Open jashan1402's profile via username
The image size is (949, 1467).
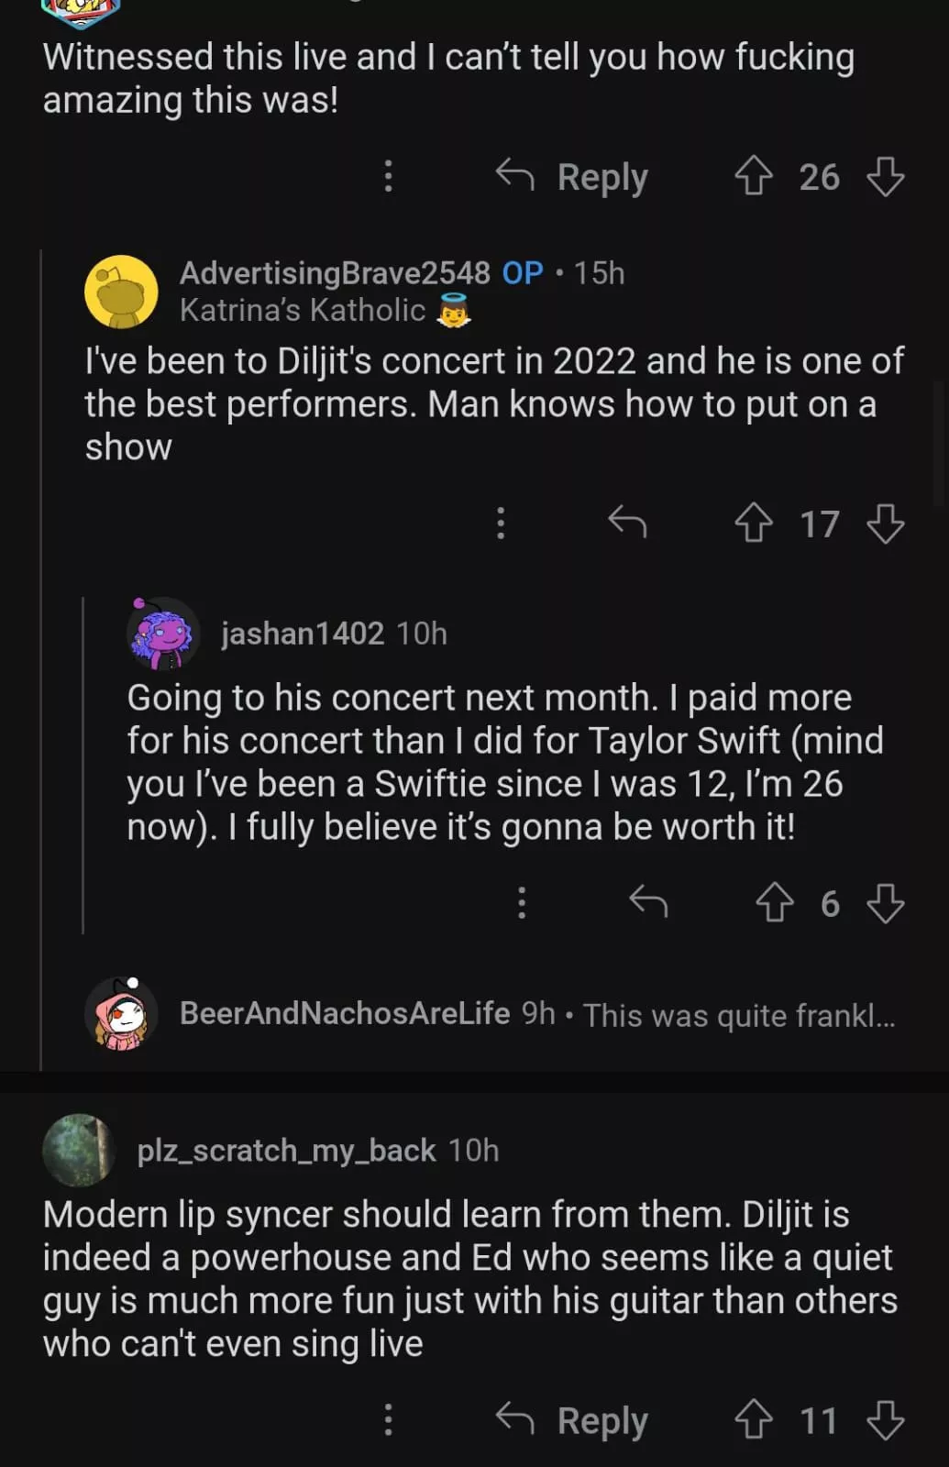(x=303, y=634)
